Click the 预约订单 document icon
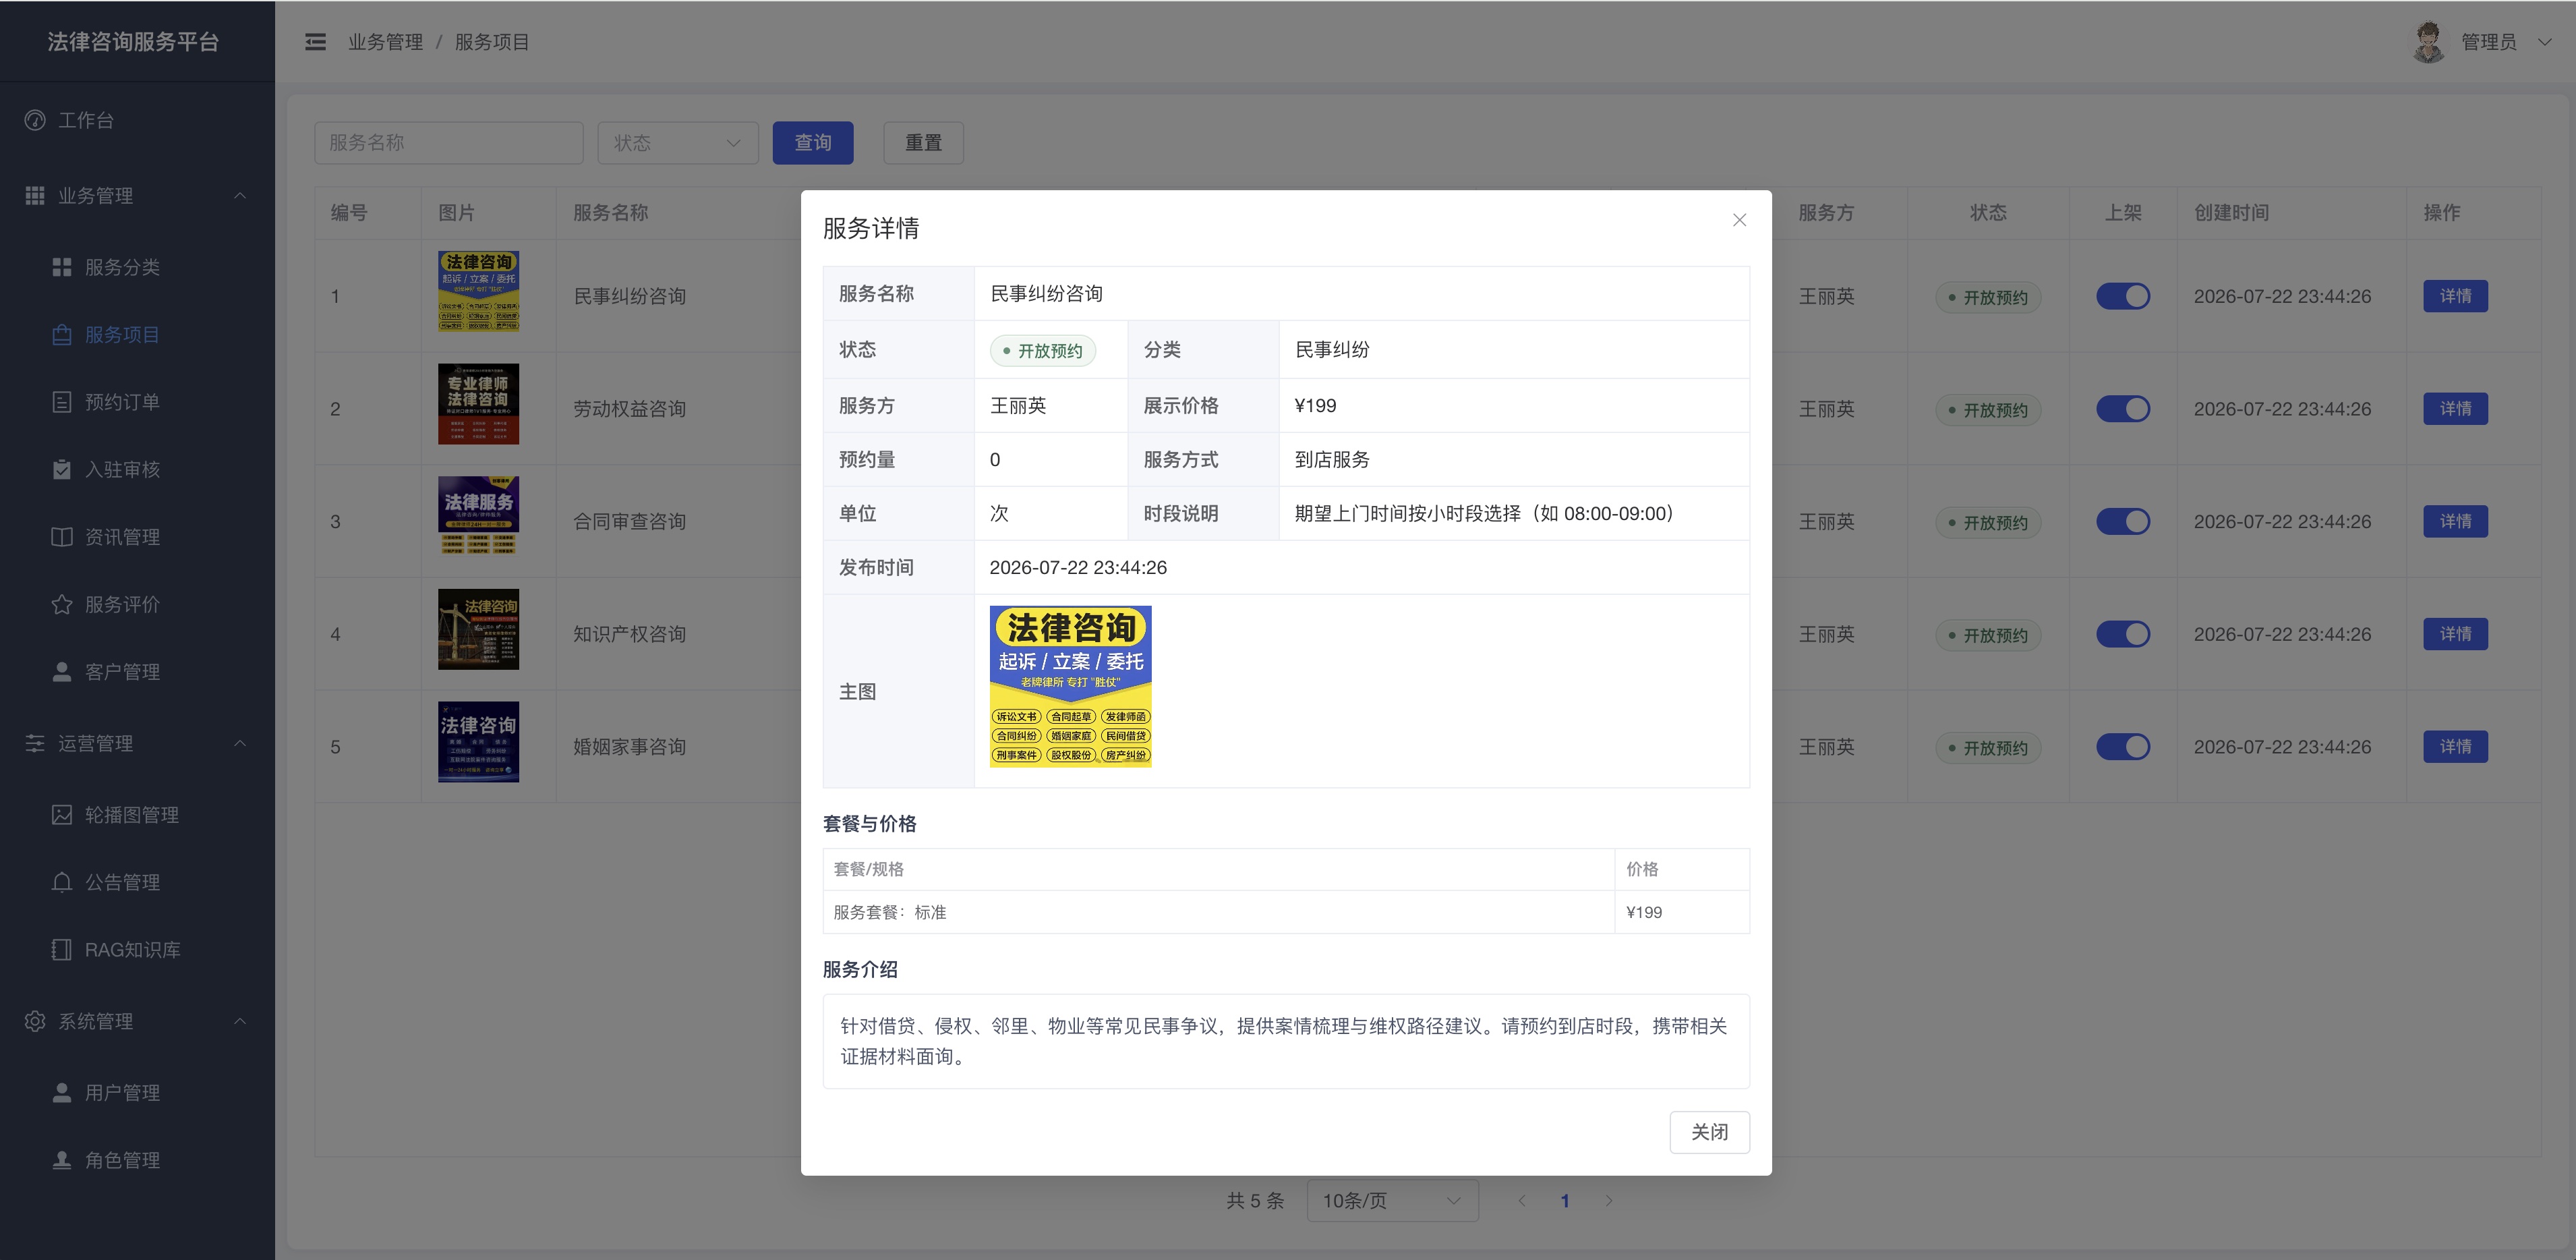 (x=62, y=402)
